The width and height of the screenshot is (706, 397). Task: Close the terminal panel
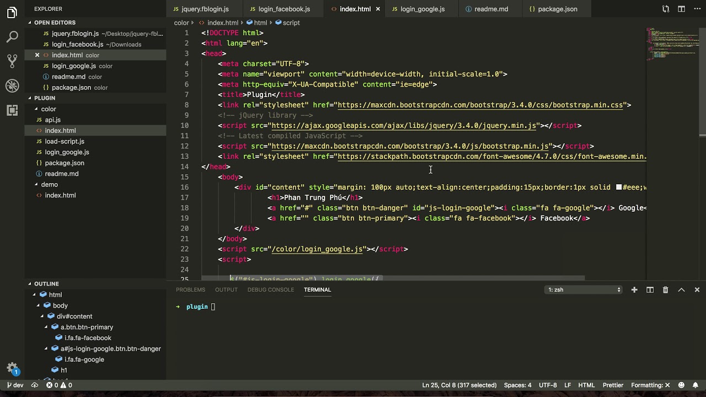(x=697, y=289)
